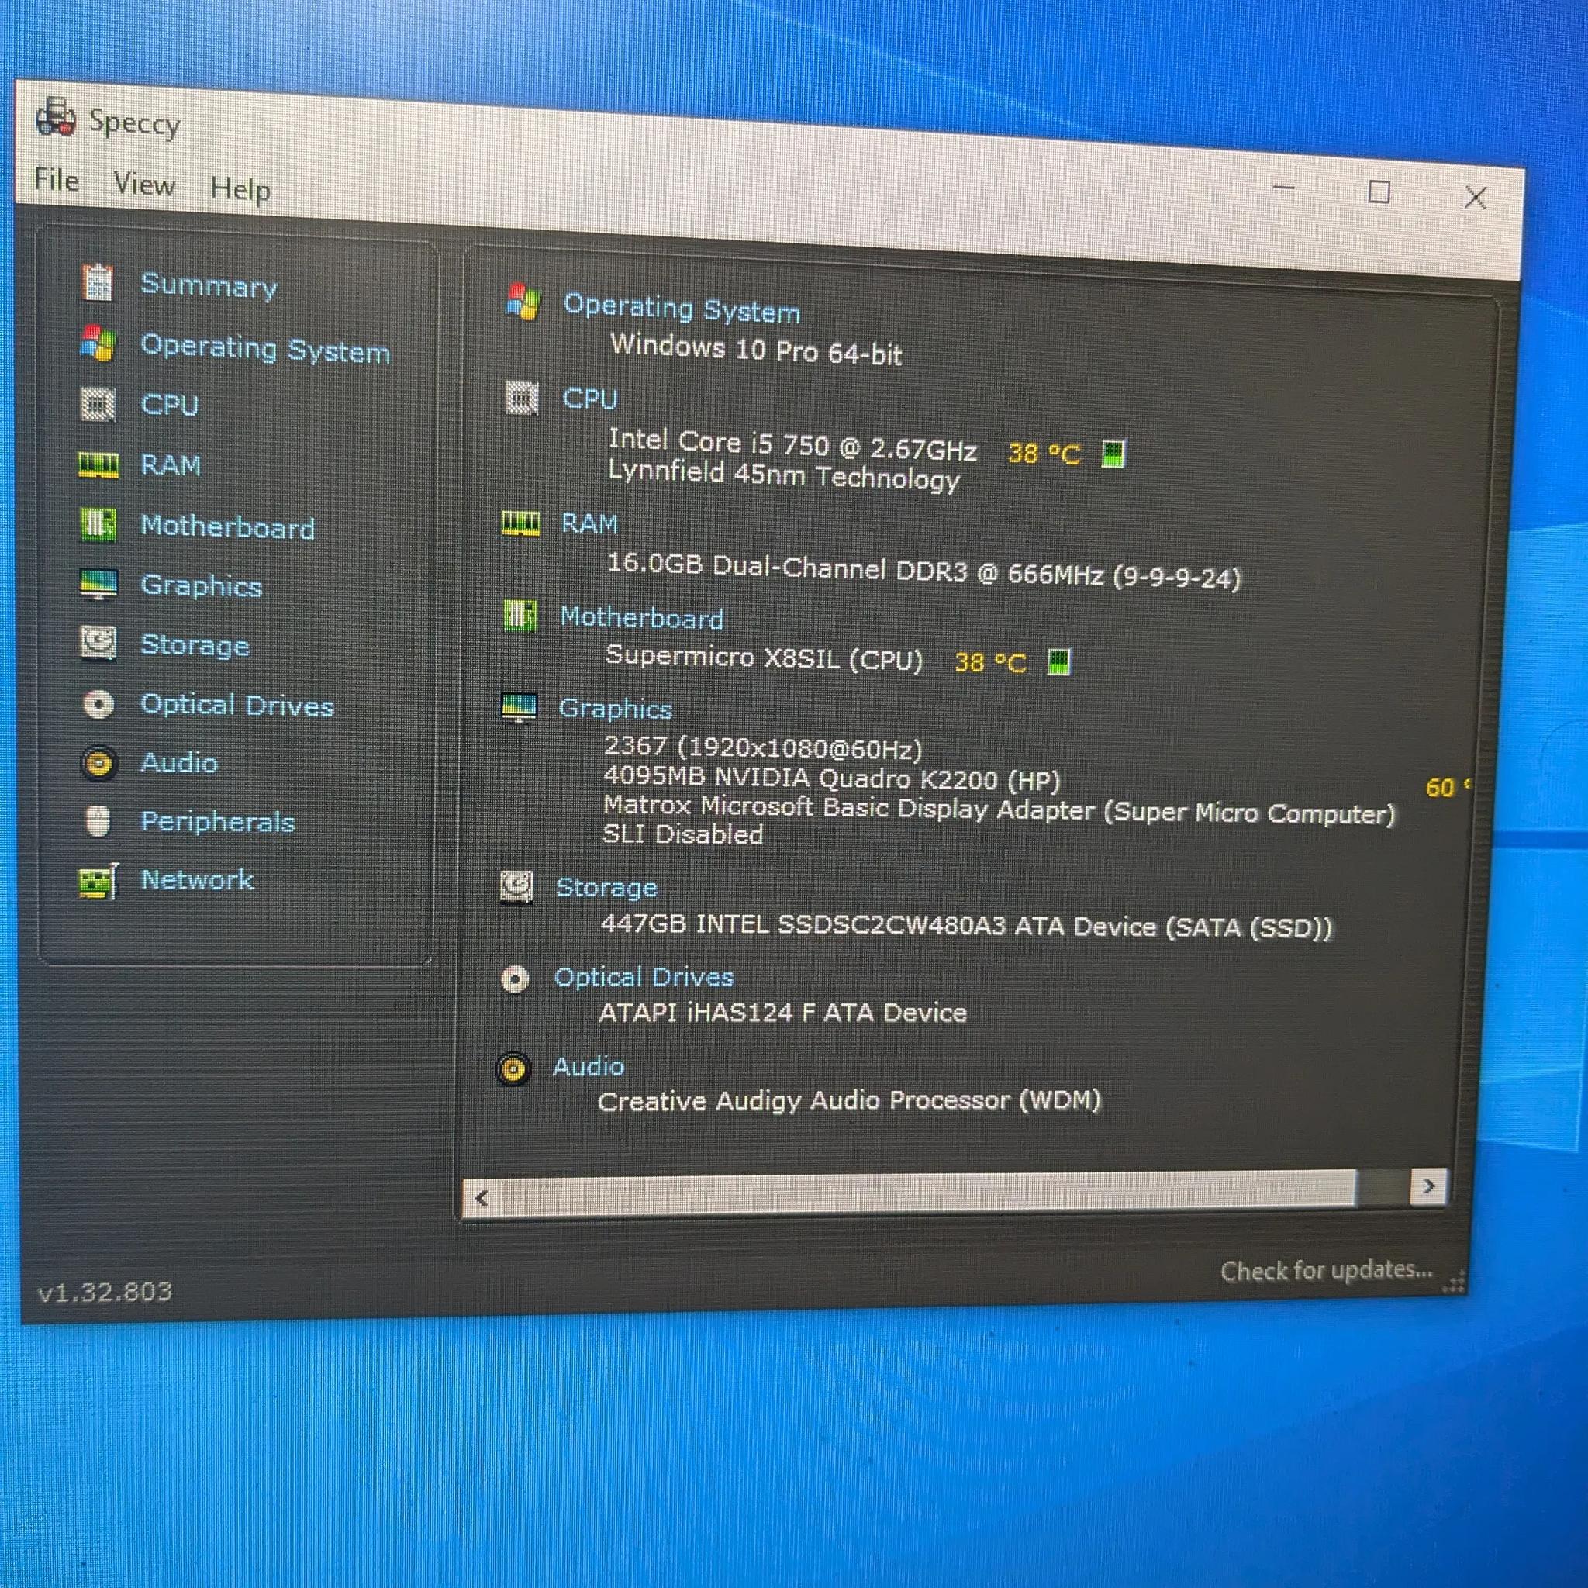Select the CPU chip icon in sidebar
Viewport: 1588px width, 1588px height.
pos(98,405)
